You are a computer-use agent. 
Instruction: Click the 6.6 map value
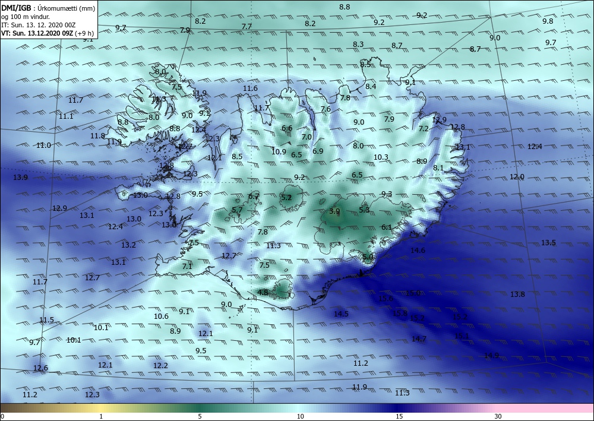click(x=287, y=128)
